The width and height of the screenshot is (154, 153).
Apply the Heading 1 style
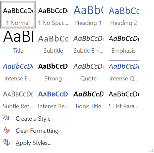pyautogui.click(x=88, y=15)
